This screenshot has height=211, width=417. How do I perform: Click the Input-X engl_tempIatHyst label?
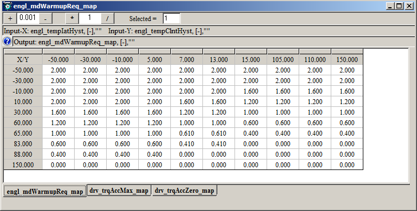53,31
